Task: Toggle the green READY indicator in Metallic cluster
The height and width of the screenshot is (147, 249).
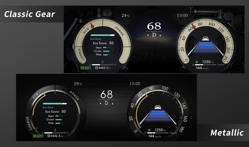Action: [38, 136]
